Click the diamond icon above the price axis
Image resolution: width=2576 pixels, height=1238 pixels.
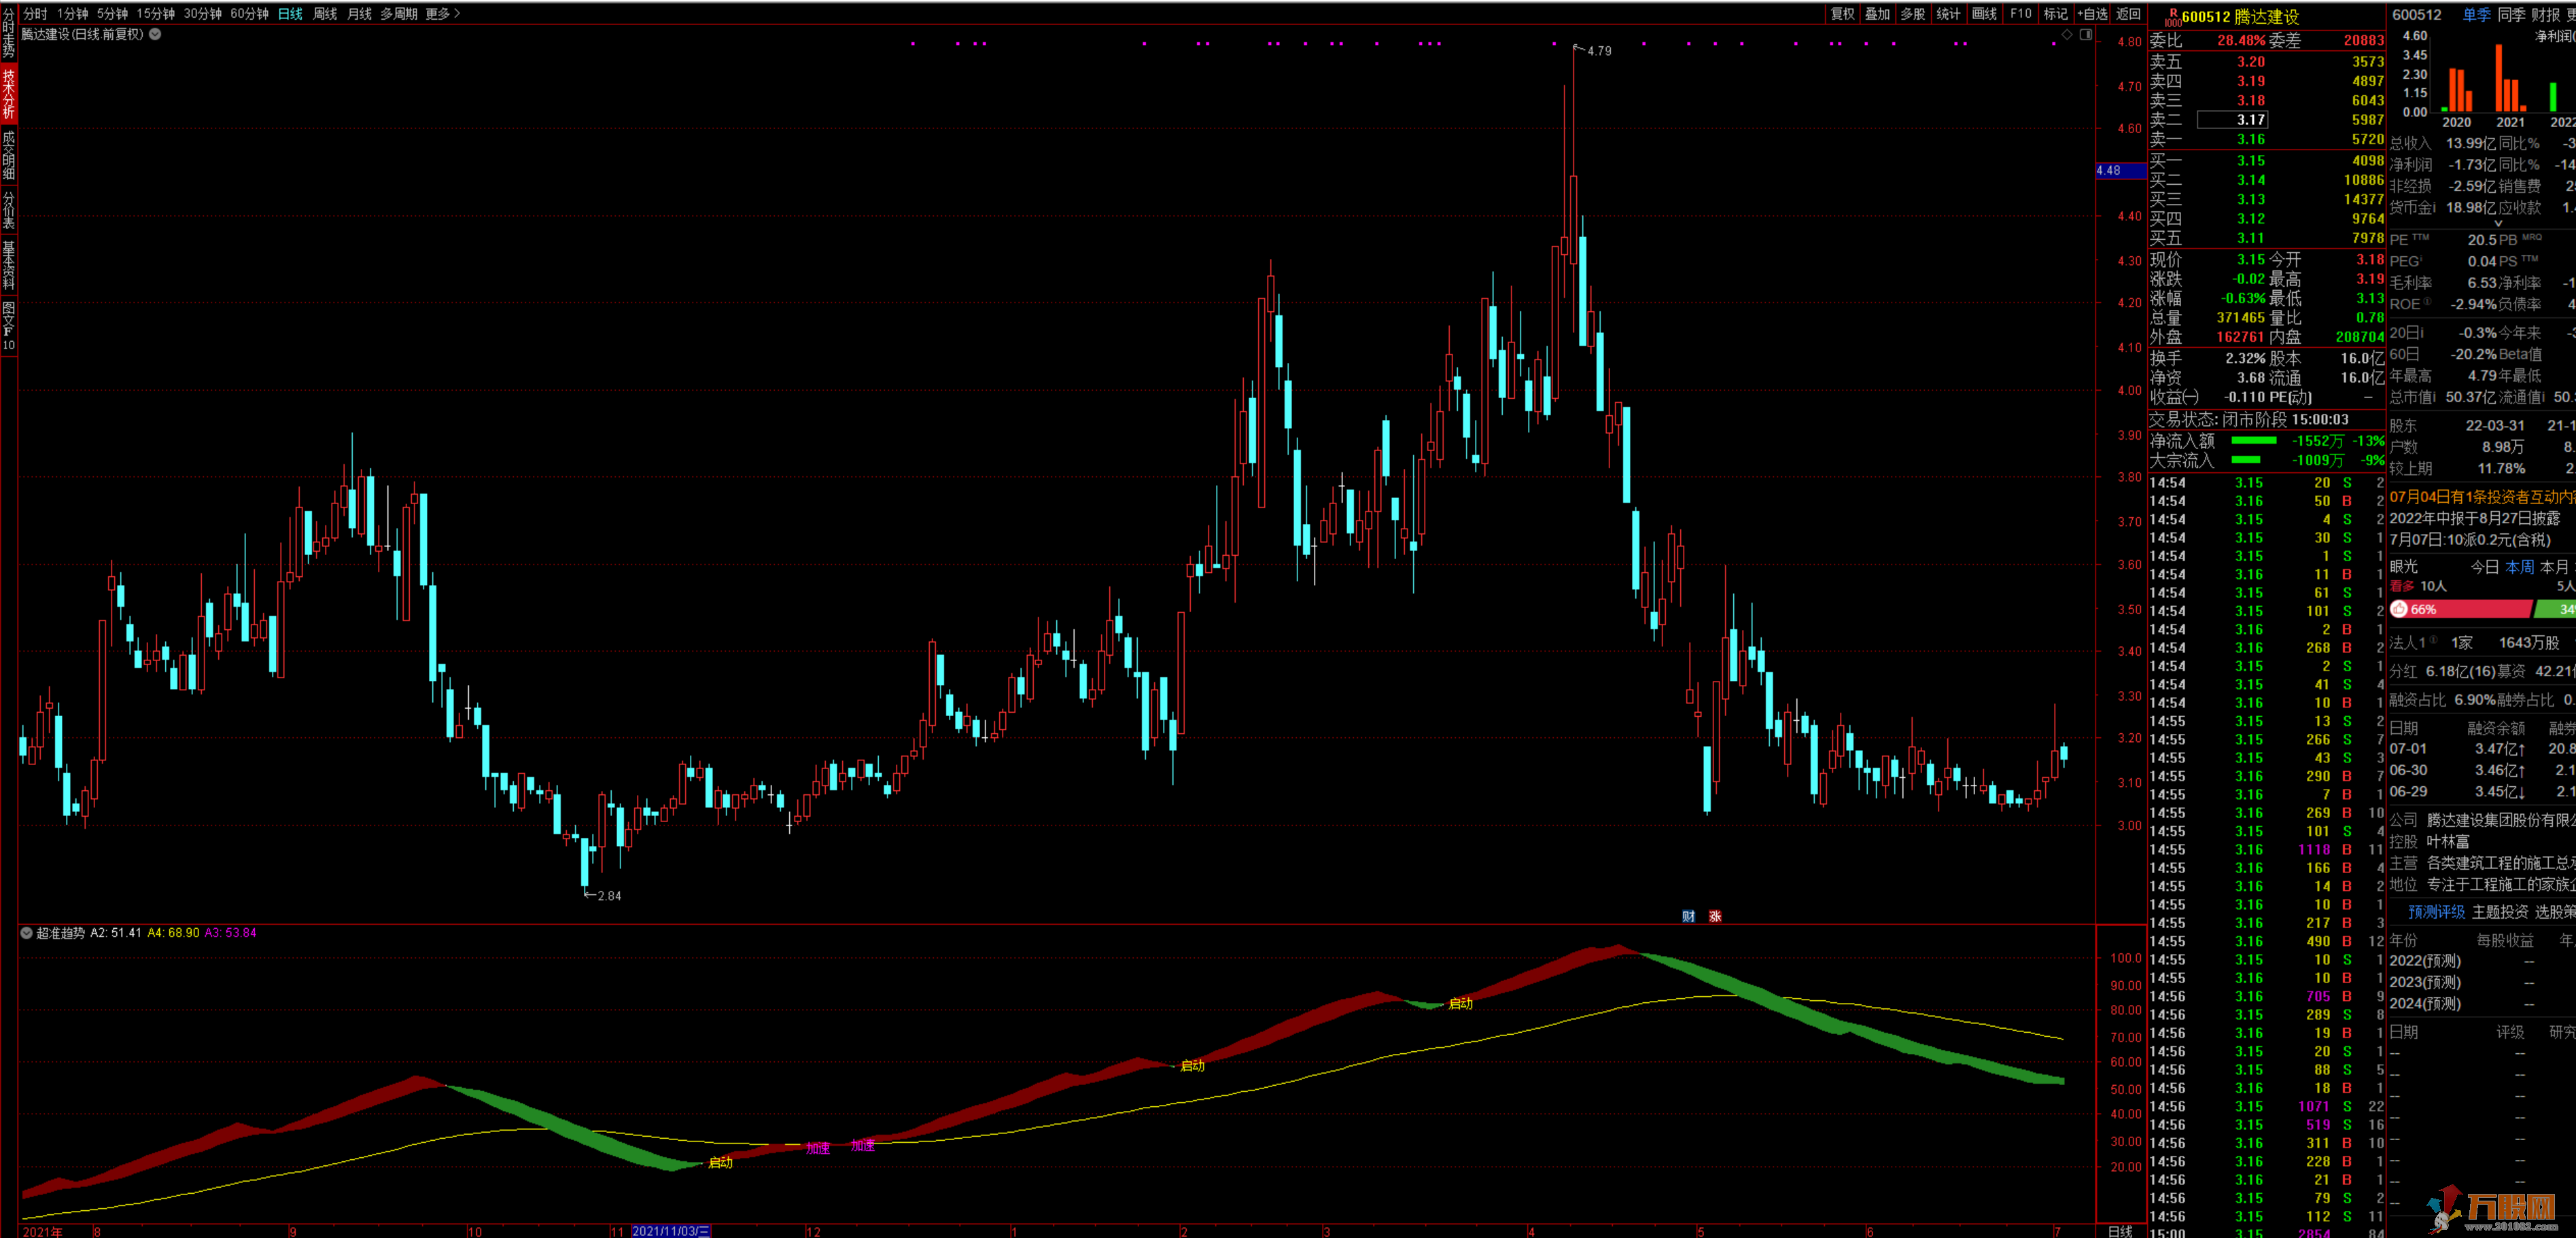[x=2067, y=34]
